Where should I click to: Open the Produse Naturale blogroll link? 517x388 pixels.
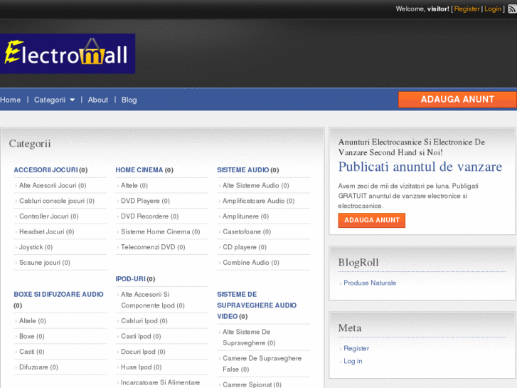pyautogui.click(x=370, y=283)
